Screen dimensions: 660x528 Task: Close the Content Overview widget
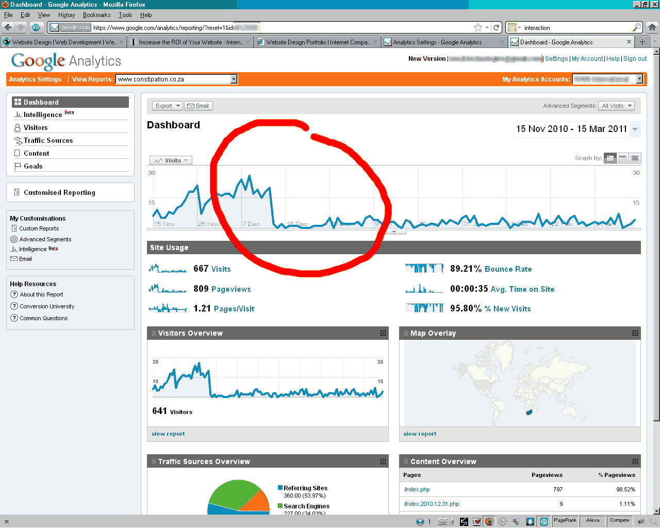coord(635,461)
